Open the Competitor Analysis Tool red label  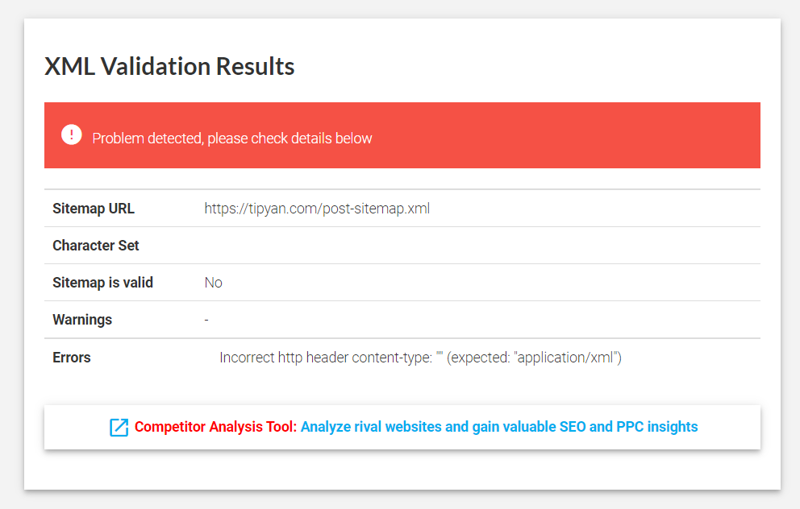[215, 427]
